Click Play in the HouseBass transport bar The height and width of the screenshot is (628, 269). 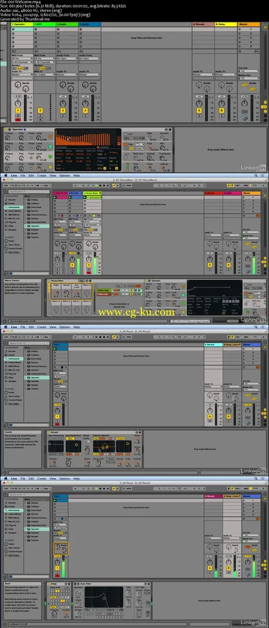[x=96, y=185]
